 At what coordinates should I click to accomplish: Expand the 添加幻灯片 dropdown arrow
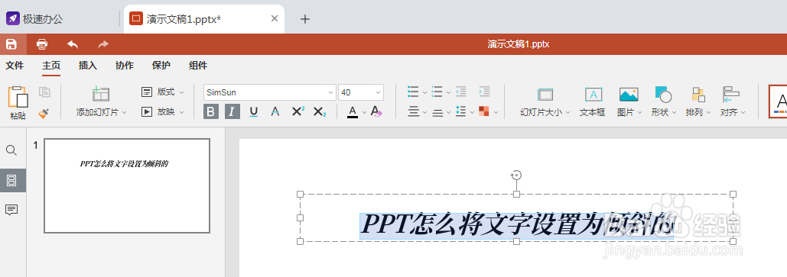[x=124, y=113]
